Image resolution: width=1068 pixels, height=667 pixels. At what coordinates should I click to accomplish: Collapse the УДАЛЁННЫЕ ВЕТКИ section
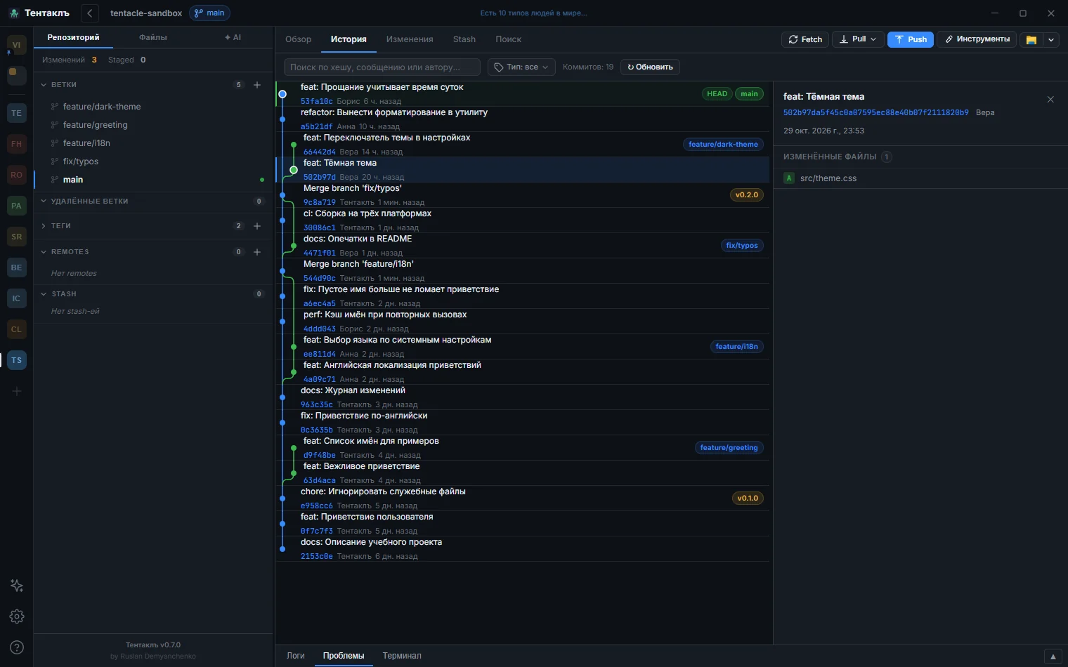44,202
